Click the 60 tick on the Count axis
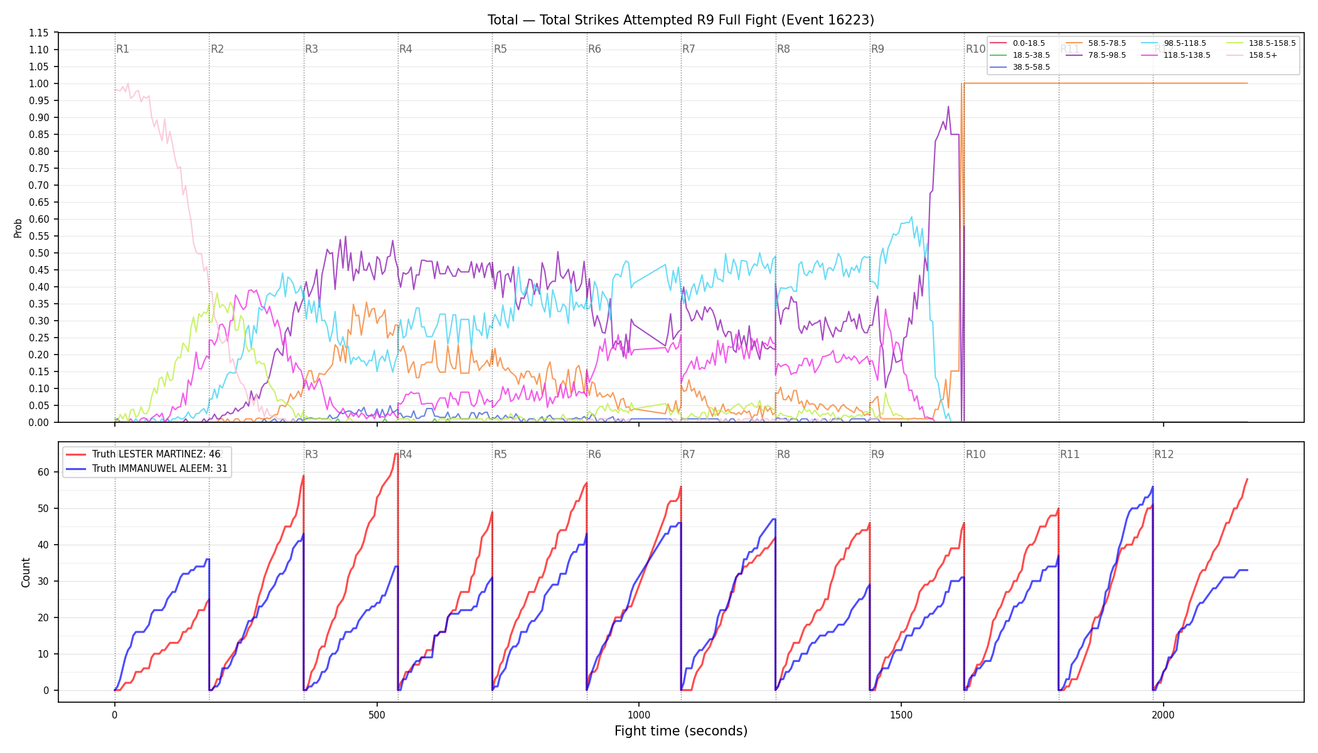 pyautogui.click(x=43, y=472)
